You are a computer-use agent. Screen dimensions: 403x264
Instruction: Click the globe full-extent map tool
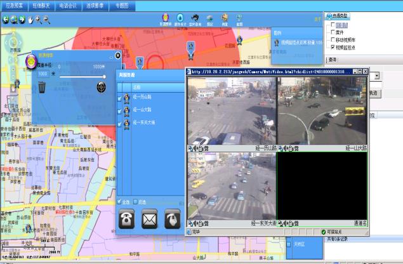pos(14,19)
